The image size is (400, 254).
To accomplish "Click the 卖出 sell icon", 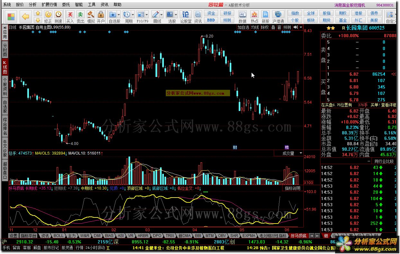I will (x=80, y=17).
